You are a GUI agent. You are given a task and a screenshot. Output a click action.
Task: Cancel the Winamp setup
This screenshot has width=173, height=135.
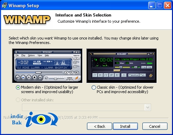click(155, 126)
